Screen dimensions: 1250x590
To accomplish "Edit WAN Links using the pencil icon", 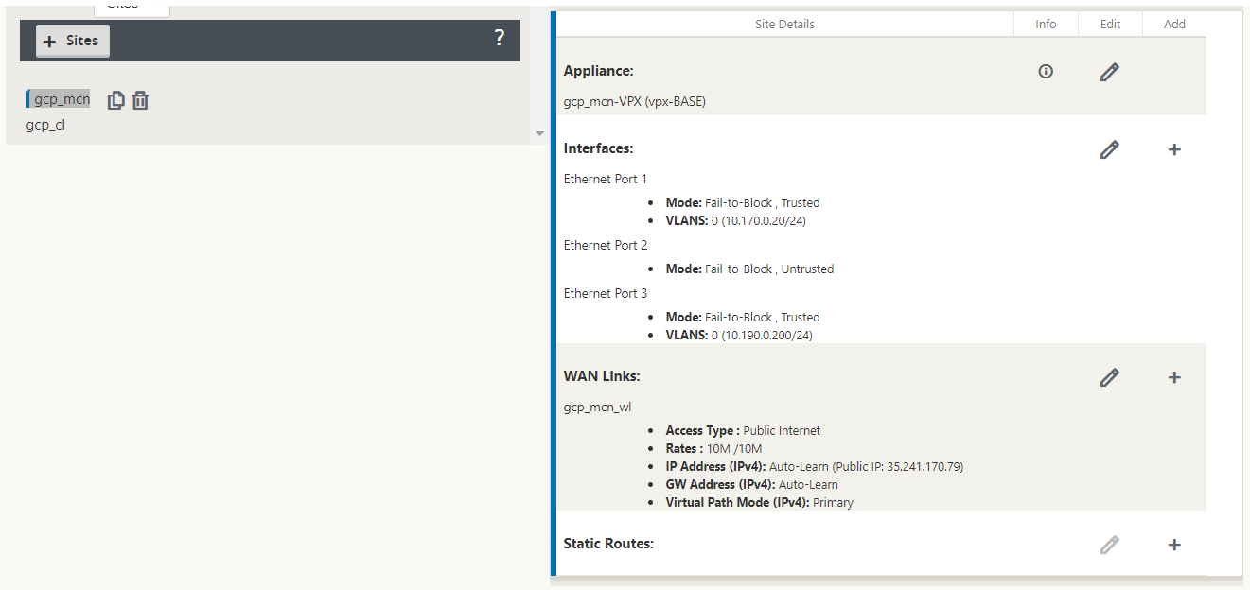I will [1110, 377].
